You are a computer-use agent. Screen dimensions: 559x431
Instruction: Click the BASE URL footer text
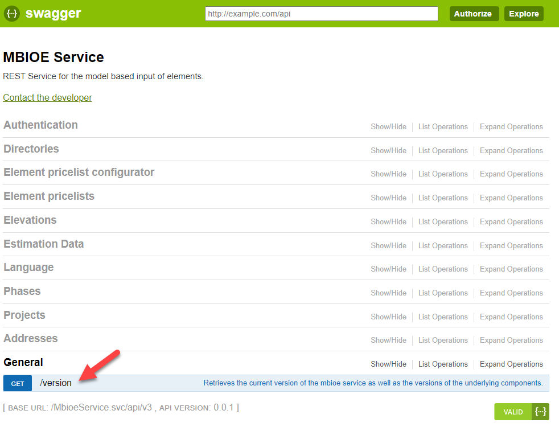coord(121,408)
